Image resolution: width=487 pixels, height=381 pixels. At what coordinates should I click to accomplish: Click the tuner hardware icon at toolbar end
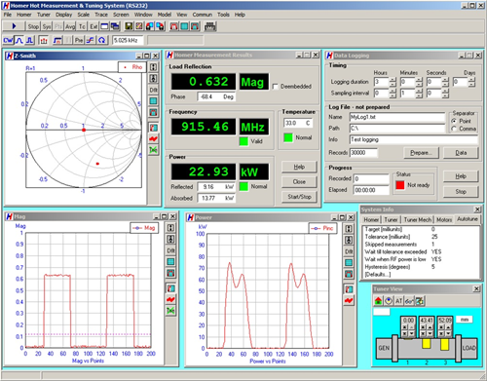click(210, 26)
